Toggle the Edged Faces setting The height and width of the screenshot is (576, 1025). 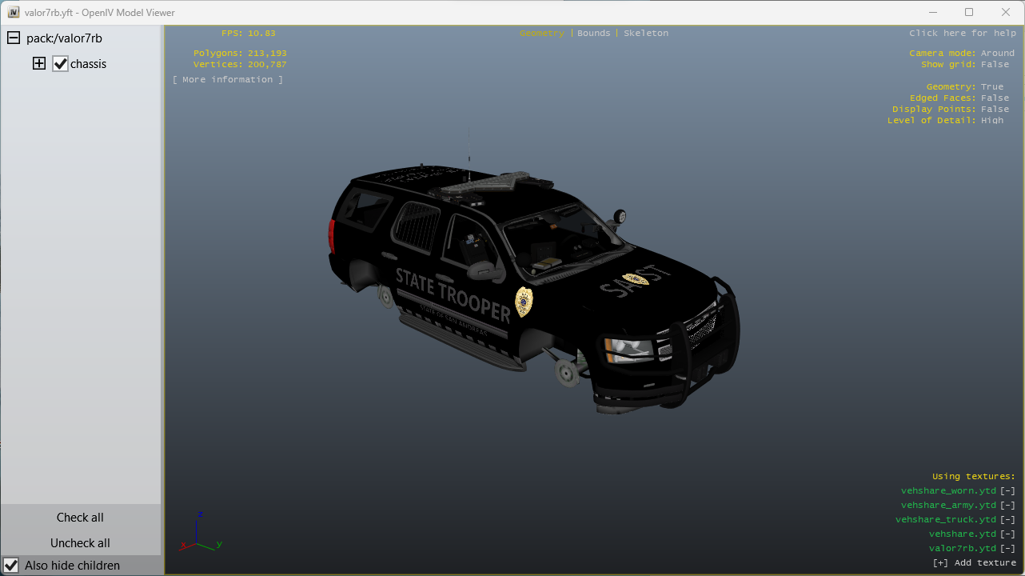pos(995,98)
